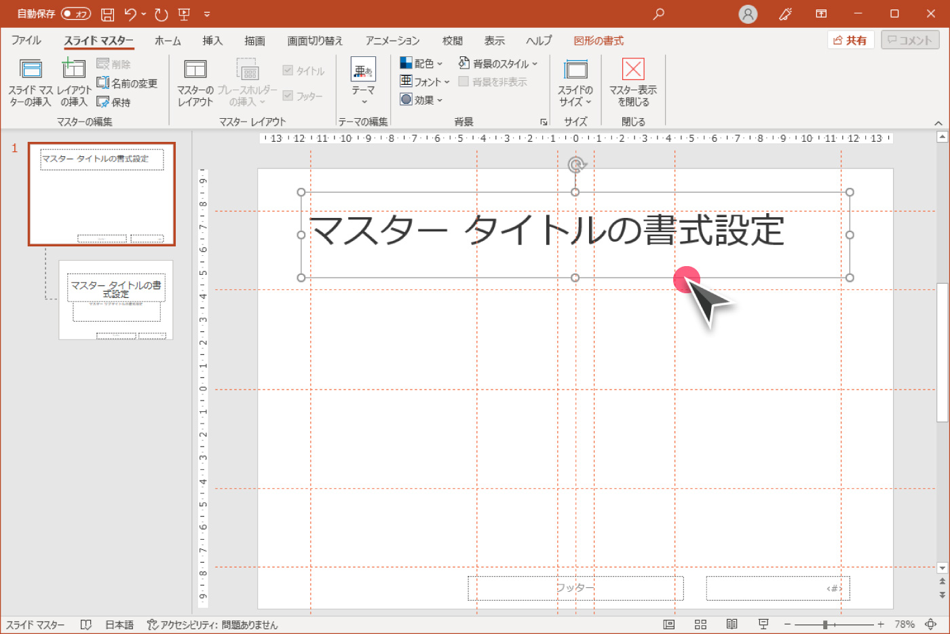Click アクセシビリティ: 問題ありません status
Image resolution: width=950 pixels, height=634 pixels.
pyautogui.click(x=212, y=624)
